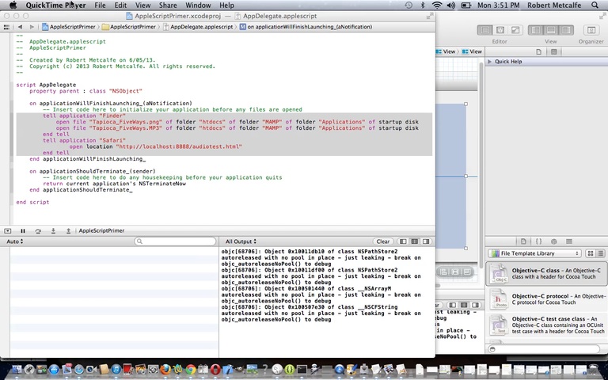The height and width of the screenshot is (380, 608).
Task: Show the Quick Help inspector tab
Action: point(553,51)
